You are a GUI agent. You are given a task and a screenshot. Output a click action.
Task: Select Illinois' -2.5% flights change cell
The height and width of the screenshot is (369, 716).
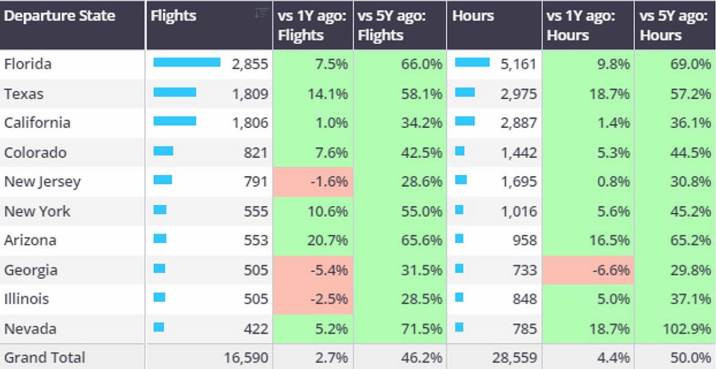click(x=313, y=299)
